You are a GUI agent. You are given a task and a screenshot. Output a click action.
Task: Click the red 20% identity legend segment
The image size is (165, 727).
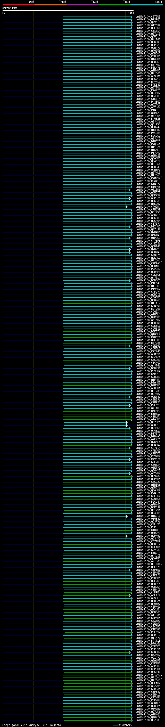18,5
